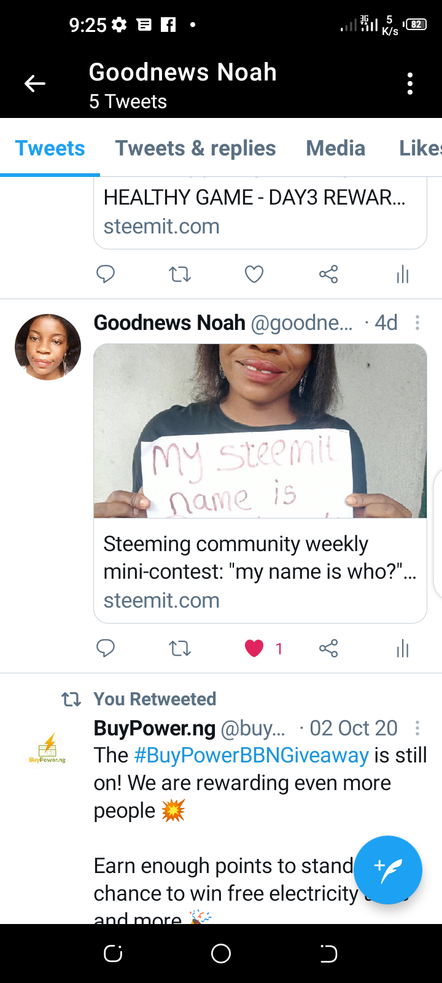Like the HEALTHY GAME tweet
This screenshot has width=442, height=983.
click(x=254, y=274)
